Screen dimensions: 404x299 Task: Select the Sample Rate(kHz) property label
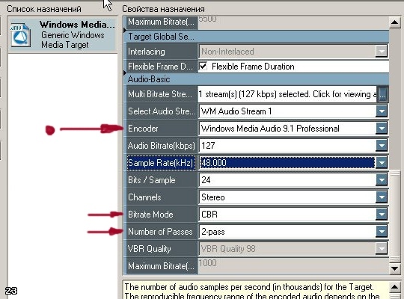tap(162, 163)
